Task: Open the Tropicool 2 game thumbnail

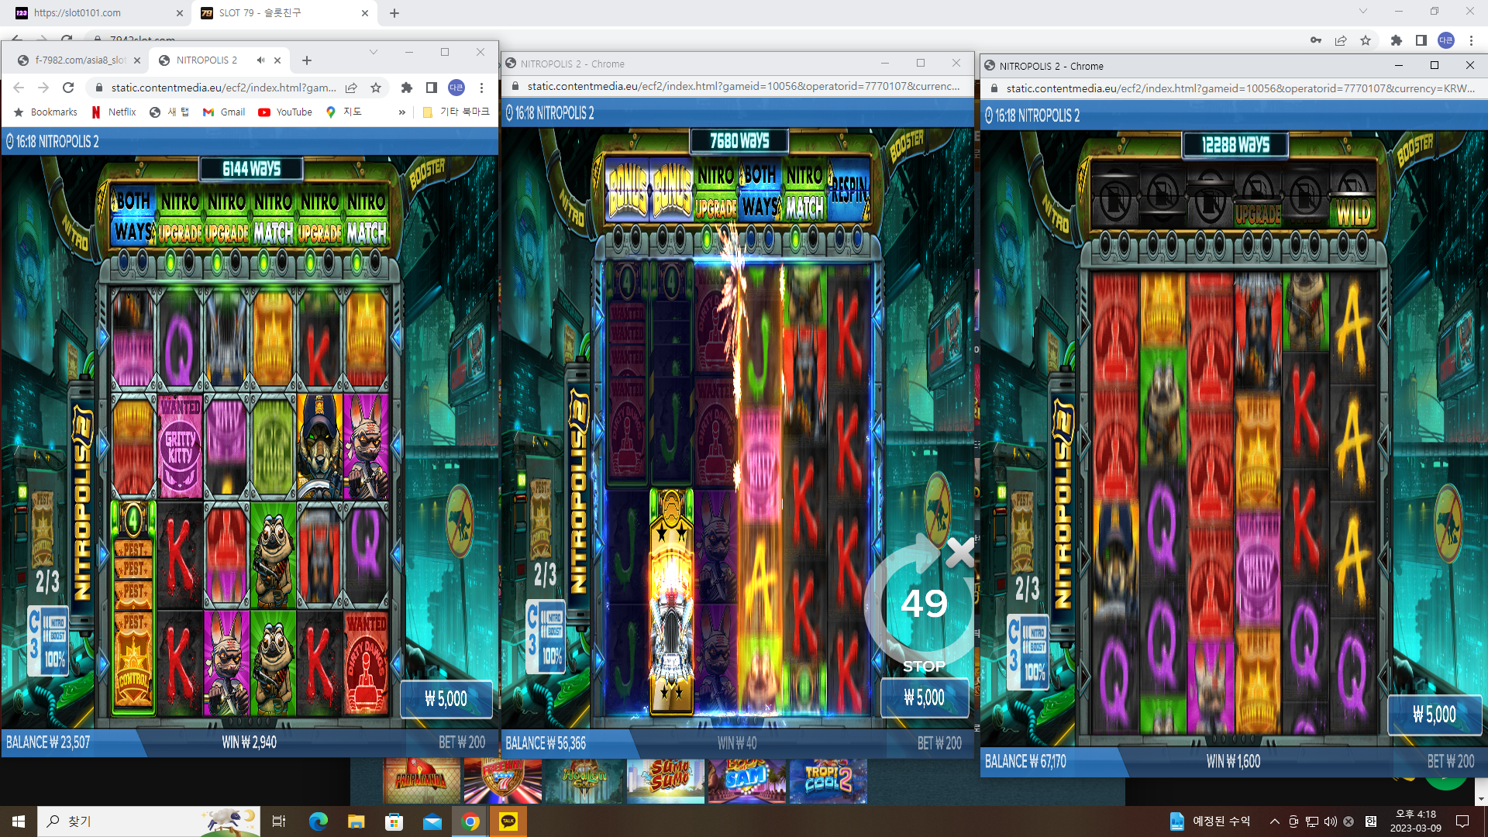Action: (x=828, y=781)
